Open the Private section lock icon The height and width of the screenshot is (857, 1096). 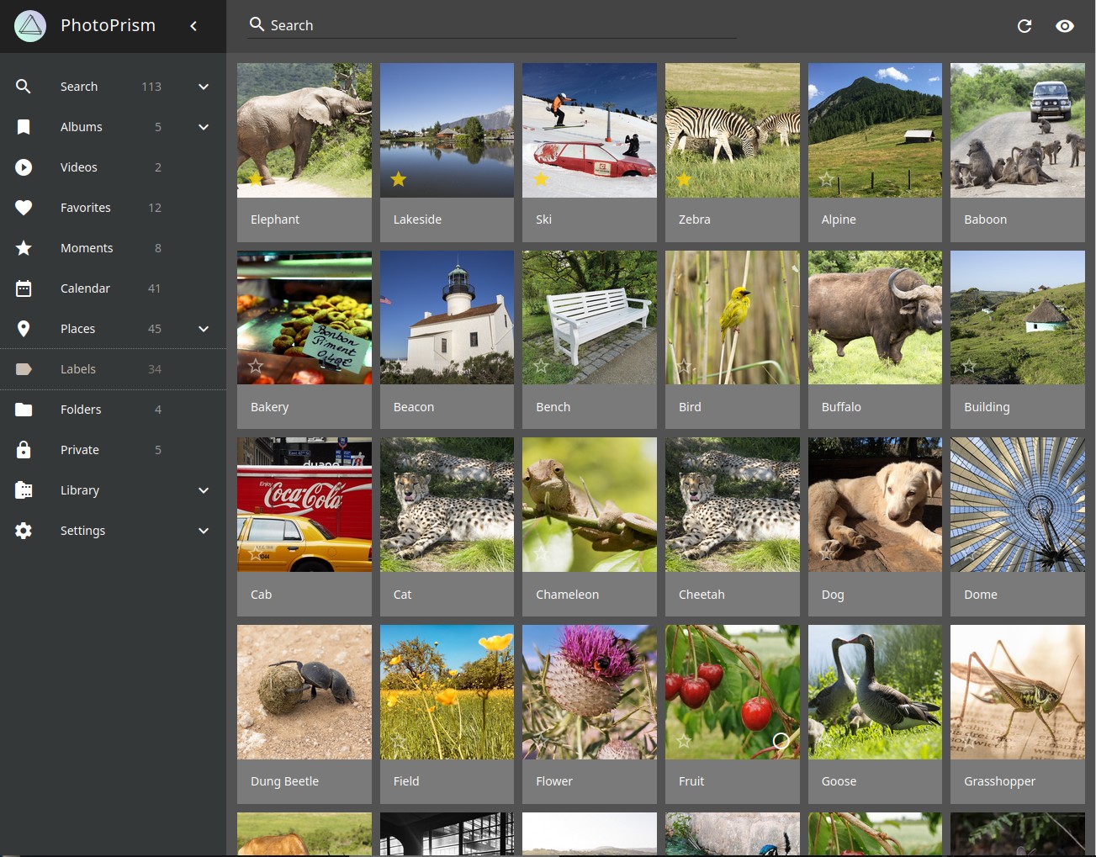pos(24,450)
